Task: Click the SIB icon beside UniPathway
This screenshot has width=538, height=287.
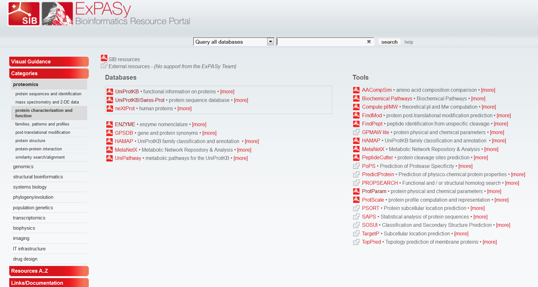Action: 110,158
